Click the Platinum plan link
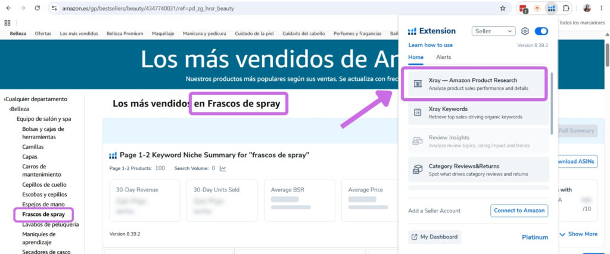Screen dimensions: 610x254 (535, 237)
